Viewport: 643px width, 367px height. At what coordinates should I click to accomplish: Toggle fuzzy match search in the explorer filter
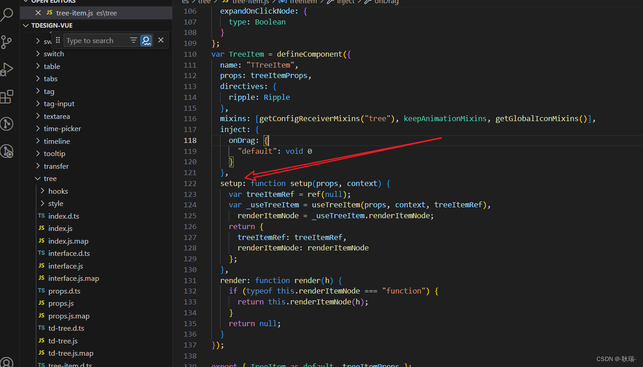pyautogui.click(x=146, y=40)
